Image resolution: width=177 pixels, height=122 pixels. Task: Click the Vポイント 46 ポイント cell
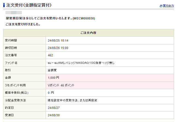(x=61, y=85)
